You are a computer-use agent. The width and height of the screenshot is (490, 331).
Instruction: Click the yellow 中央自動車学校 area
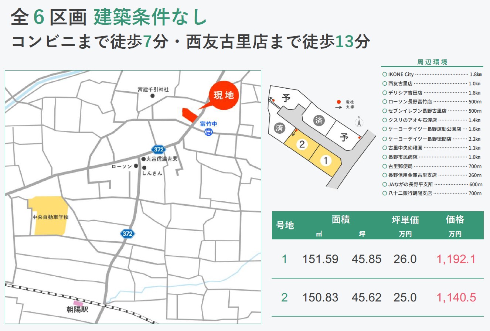(50, 216)
